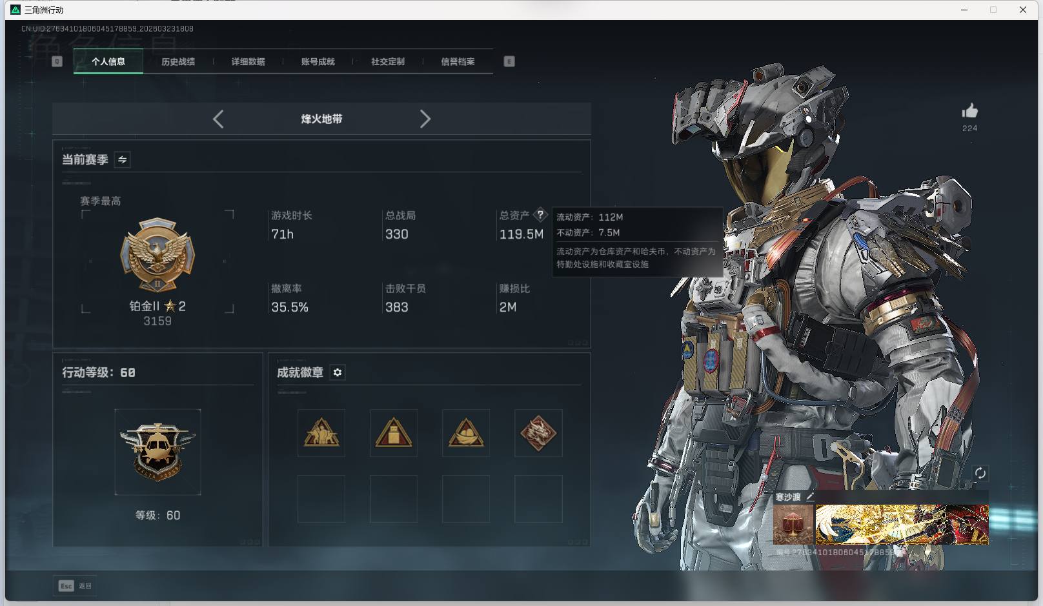Image resolution: width=1043 pixels, height=606 pixels.
Task: Click the E key hint button near tabs
Action: [509, 62]
